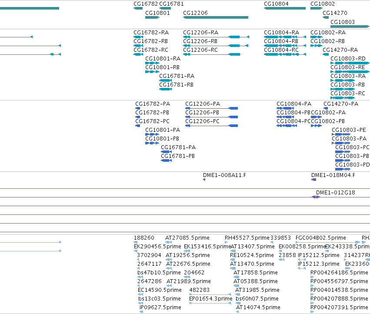Screen dimensions: 370x314
Task: Select the CG10804 gene feature
Action: click(285, 8)
